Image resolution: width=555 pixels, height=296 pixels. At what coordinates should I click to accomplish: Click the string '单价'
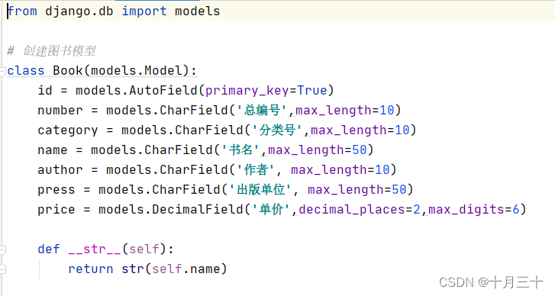click(271, 209)
